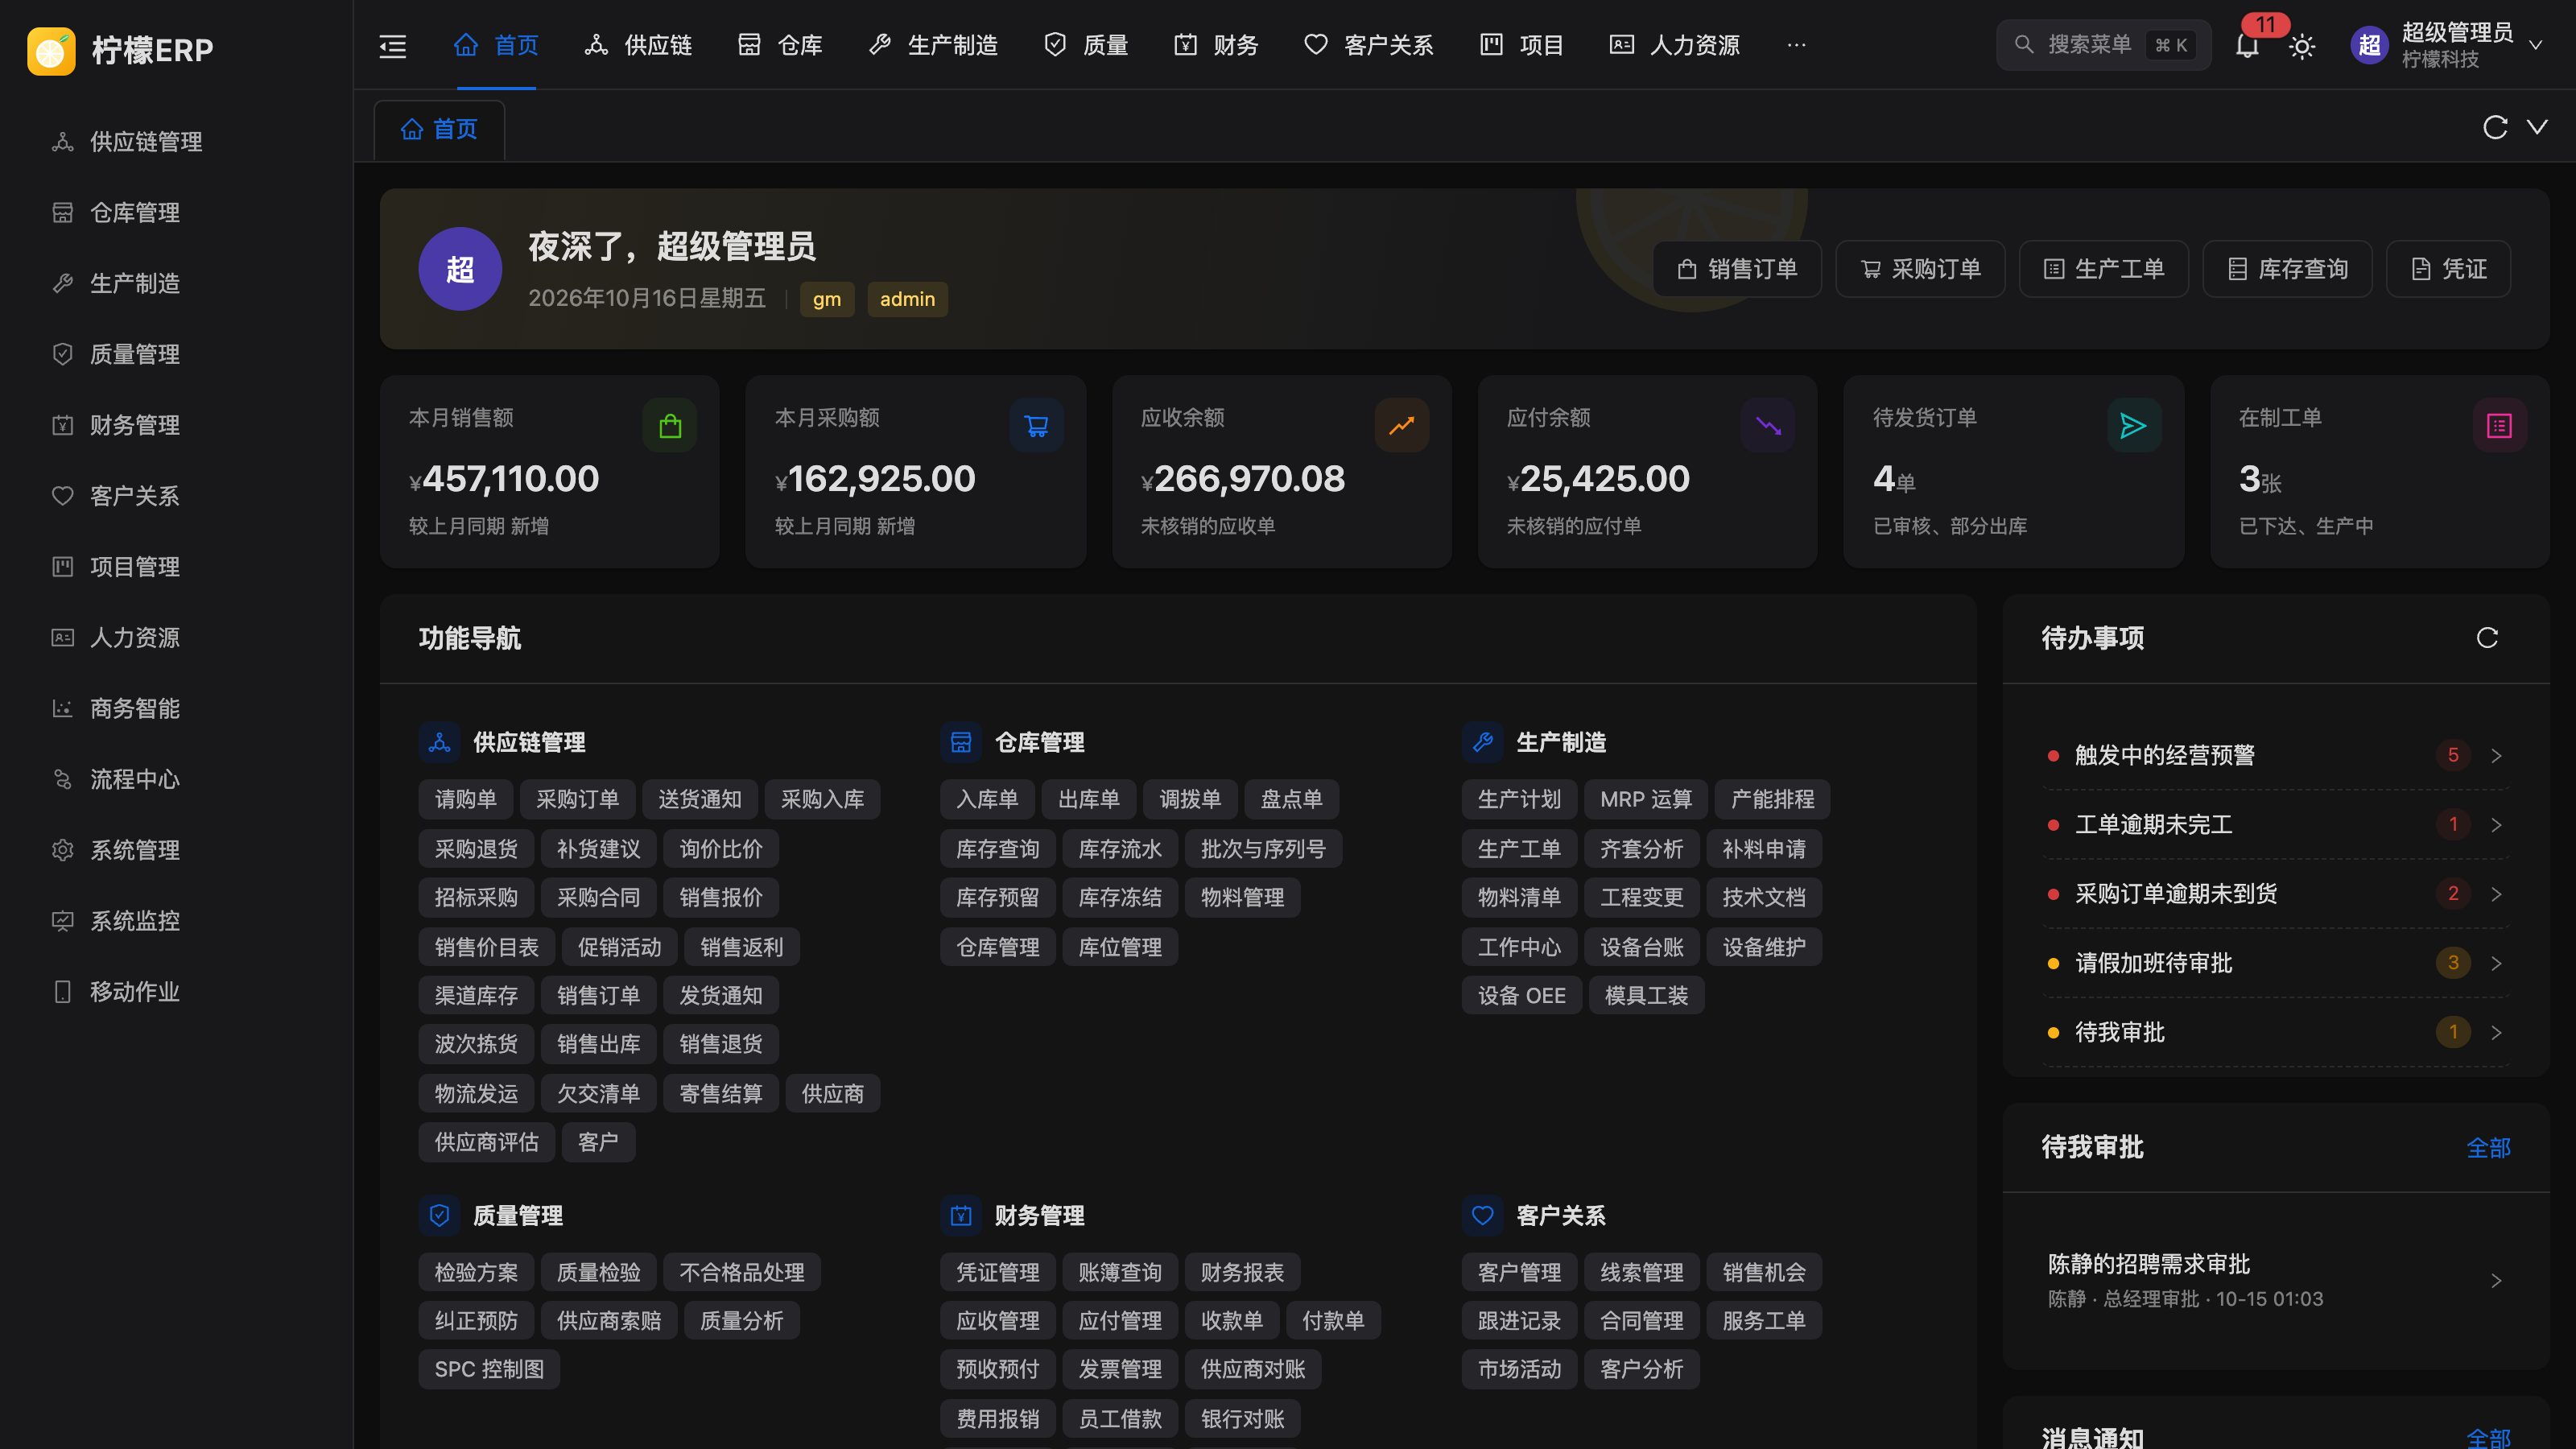The width and height of the screenshot is (2576, 1449).
Task: View 全部 pending approvals link
Action: (2488, 1148)
